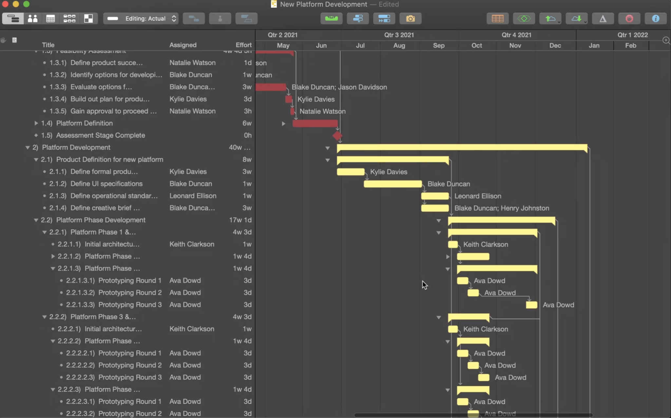
Task: Click the Assigned column header
Action: click(x=183, y=45)
